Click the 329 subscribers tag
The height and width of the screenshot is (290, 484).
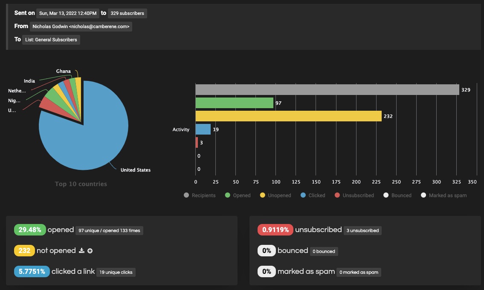(127, 13)
